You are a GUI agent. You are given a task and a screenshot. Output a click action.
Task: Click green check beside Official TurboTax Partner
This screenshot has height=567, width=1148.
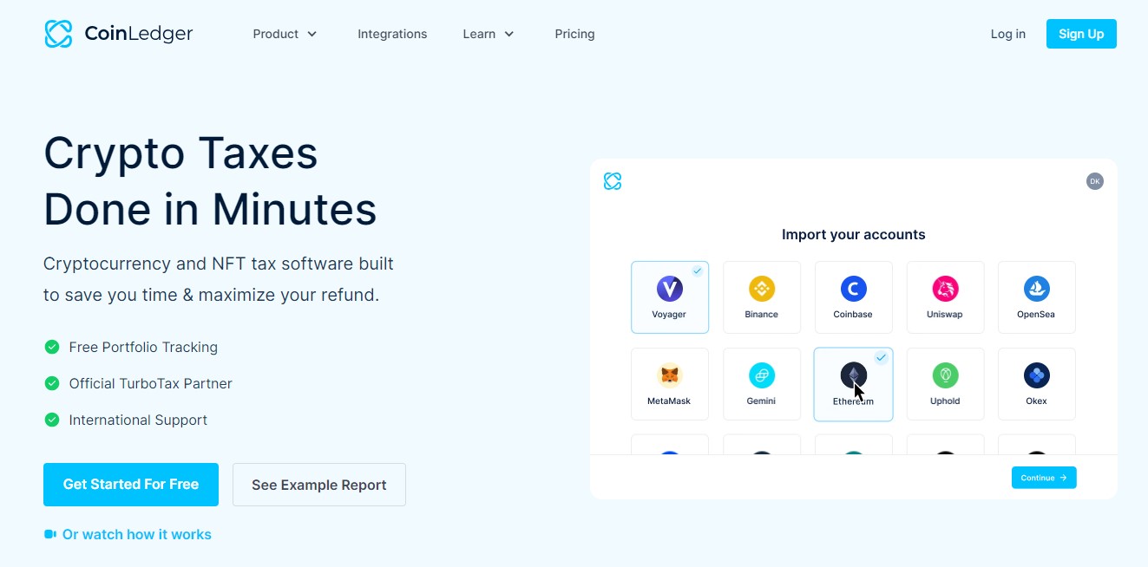[x=52, y=383]
